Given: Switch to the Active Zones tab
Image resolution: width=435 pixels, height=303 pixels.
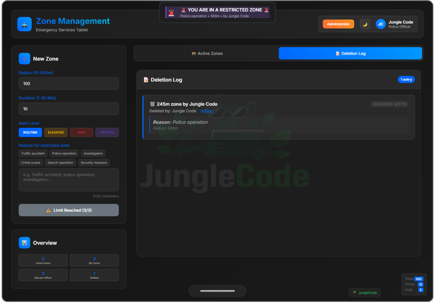Looking at the screenshot, I should (207, 54).
